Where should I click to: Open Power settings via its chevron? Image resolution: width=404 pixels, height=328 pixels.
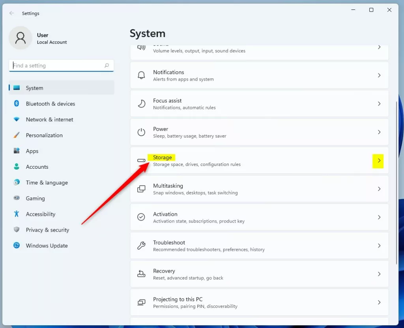(x=379, y=132)
